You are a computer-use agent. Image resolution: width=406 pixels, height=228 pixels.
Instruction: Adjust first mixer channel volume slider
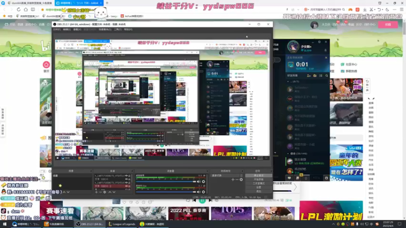(x=166, y=182)
